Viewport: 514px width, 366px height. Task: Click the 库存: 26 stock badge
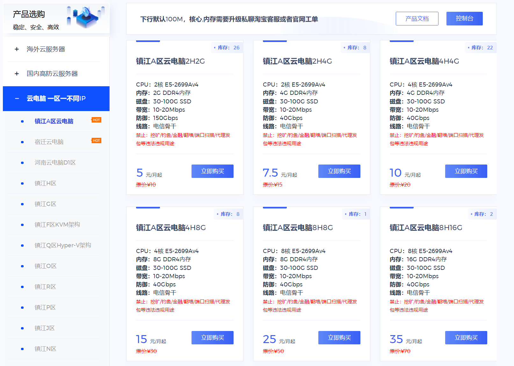point(227,48)
